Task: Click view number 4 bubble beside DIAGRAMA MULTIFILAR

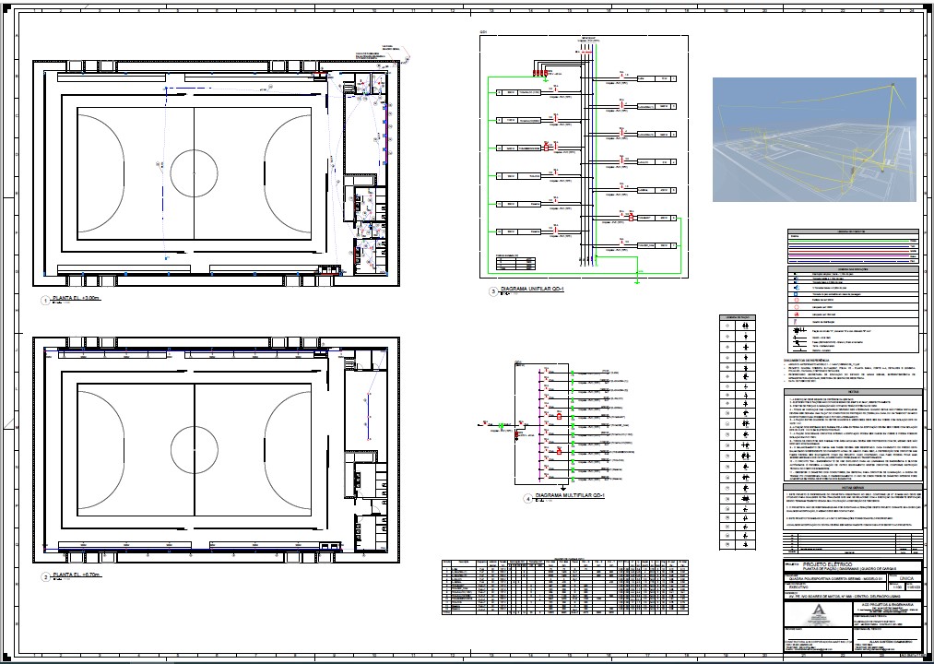Action: 528,499
